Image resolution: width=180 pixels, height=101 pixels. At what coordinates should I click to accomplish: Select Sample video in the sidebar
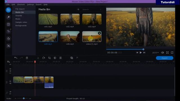(21, 22)
